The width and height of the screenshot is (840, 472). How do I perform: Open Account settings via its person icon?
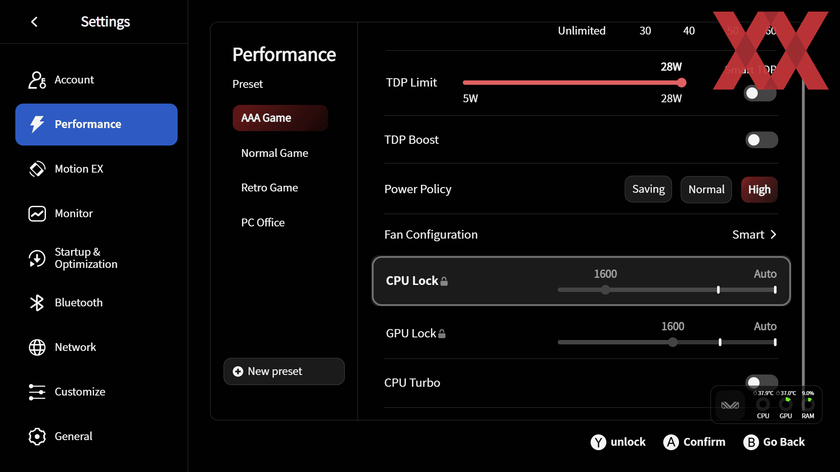point(37,80)
